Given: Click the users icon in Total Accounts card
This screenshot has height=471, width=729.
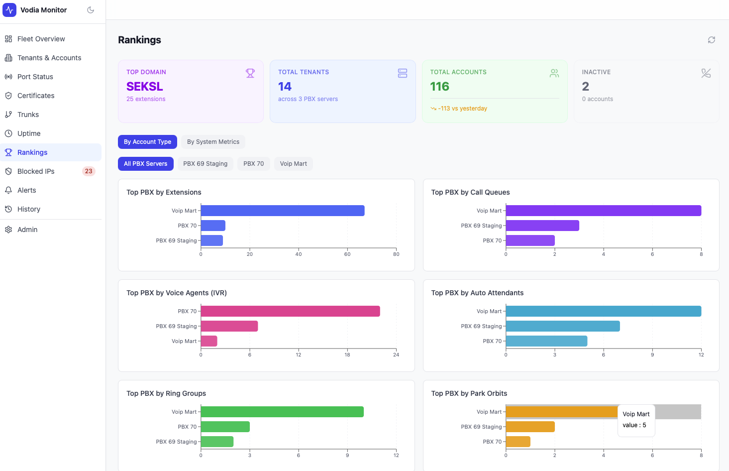Looking at the screenshot, I should point(554,73).
